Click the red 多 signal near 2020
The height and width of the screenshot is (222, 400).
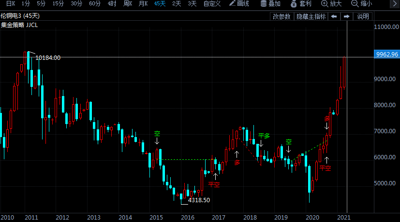pyautogui.click(x=327, y=119)
